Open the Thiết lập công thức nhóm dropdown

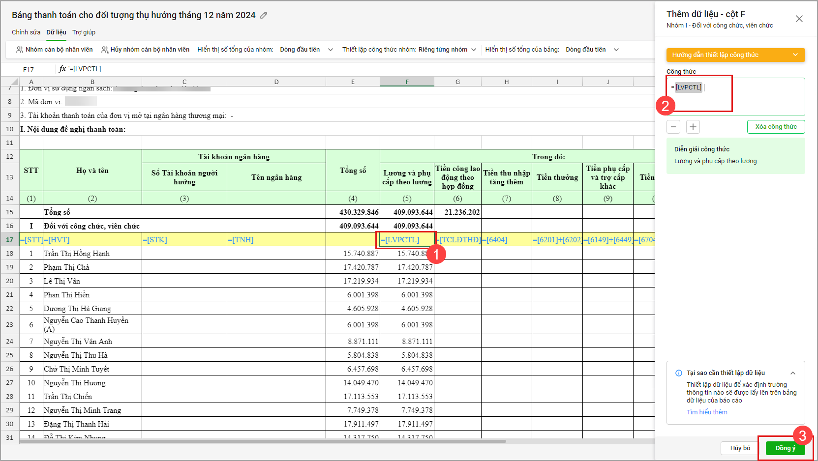(447, 50)
